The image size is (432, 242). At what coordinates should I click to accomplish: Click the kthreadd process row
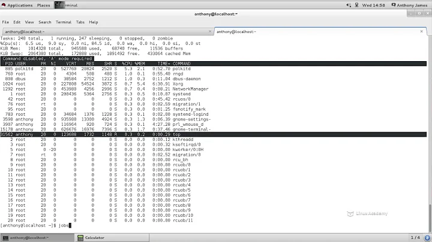[213, 140]
